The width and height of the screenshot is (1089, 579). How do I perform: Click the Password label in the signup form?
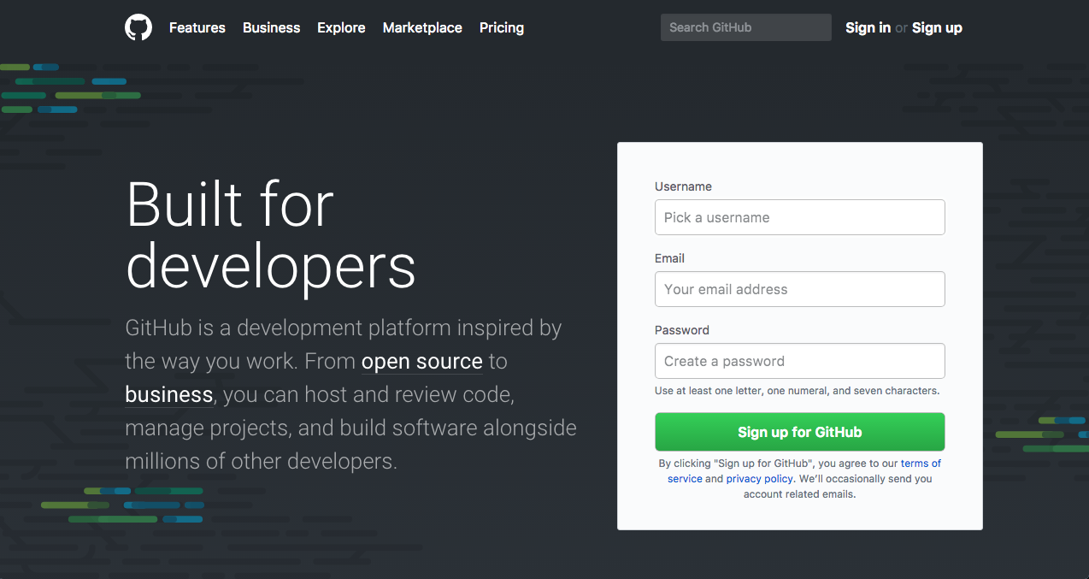[x=681, y=330]
